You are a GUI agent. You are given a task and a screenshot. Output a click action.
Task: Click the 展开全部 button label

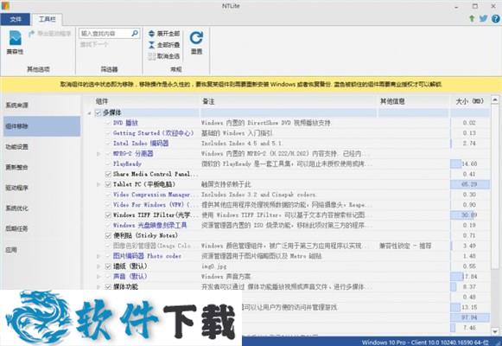coord(168,34)
